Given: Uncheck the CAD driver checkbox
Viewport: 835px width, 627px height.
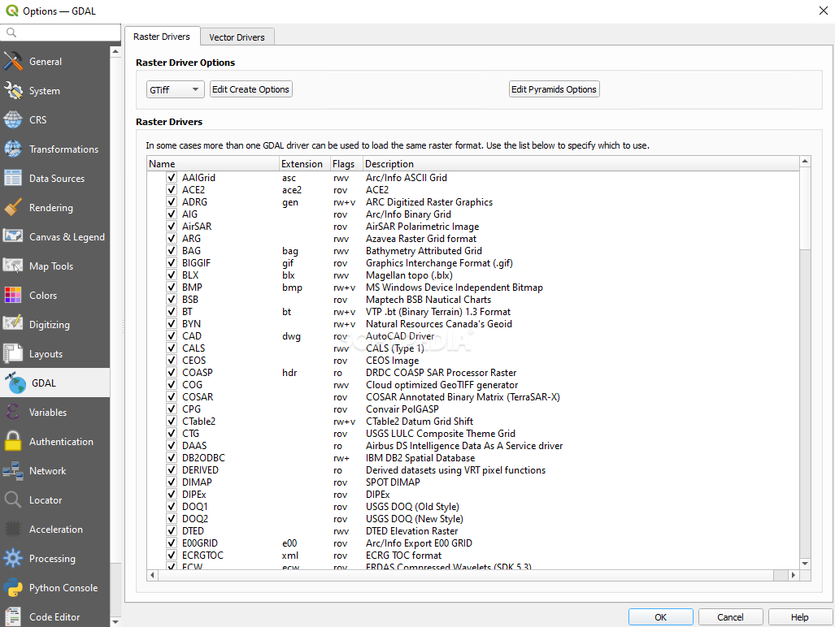Looking at the screenshot, I should click(x=171, y=336).
